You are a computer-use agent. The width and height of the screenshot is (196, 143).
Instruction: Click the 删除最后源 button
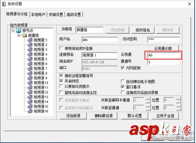click(104, 116)
